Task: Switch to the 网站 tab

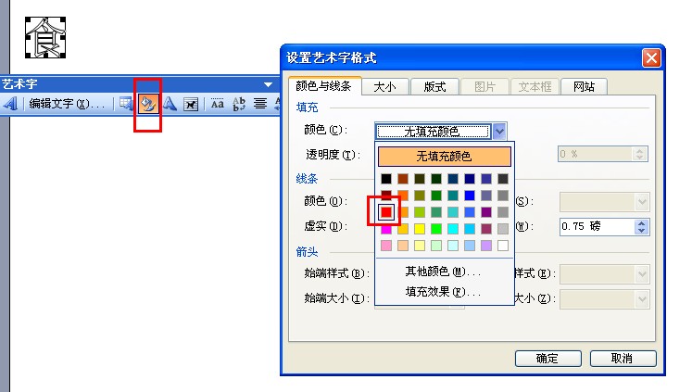Action: 584,86
